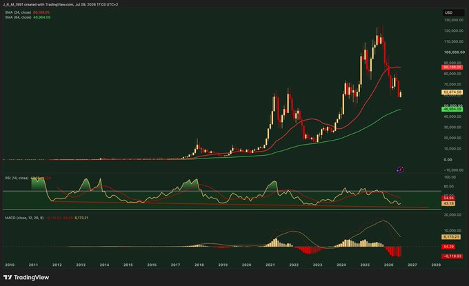
Task: Click the 2028 year label on time axis
Action: click(436, 265)
